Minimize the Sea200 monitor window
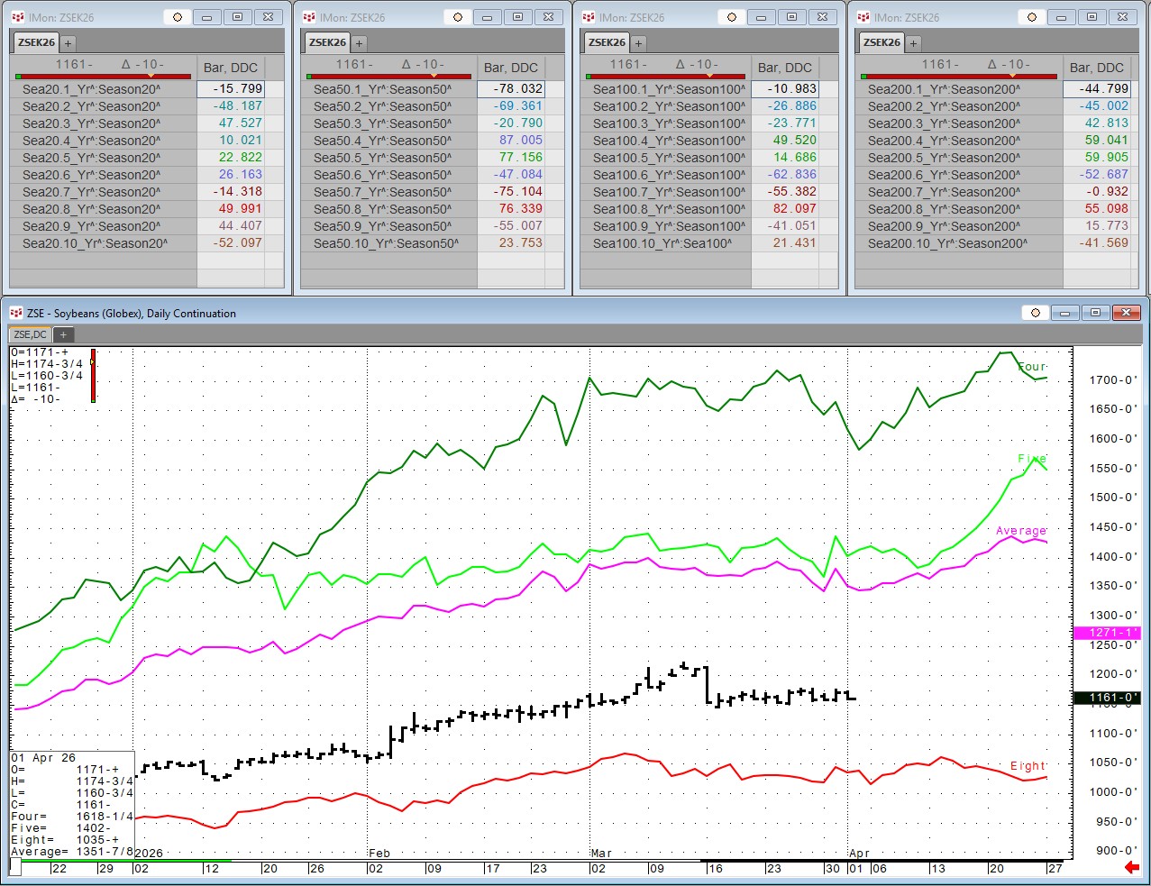The image size is (1151, 886). pyautogui.click(x=1061, y=17)
